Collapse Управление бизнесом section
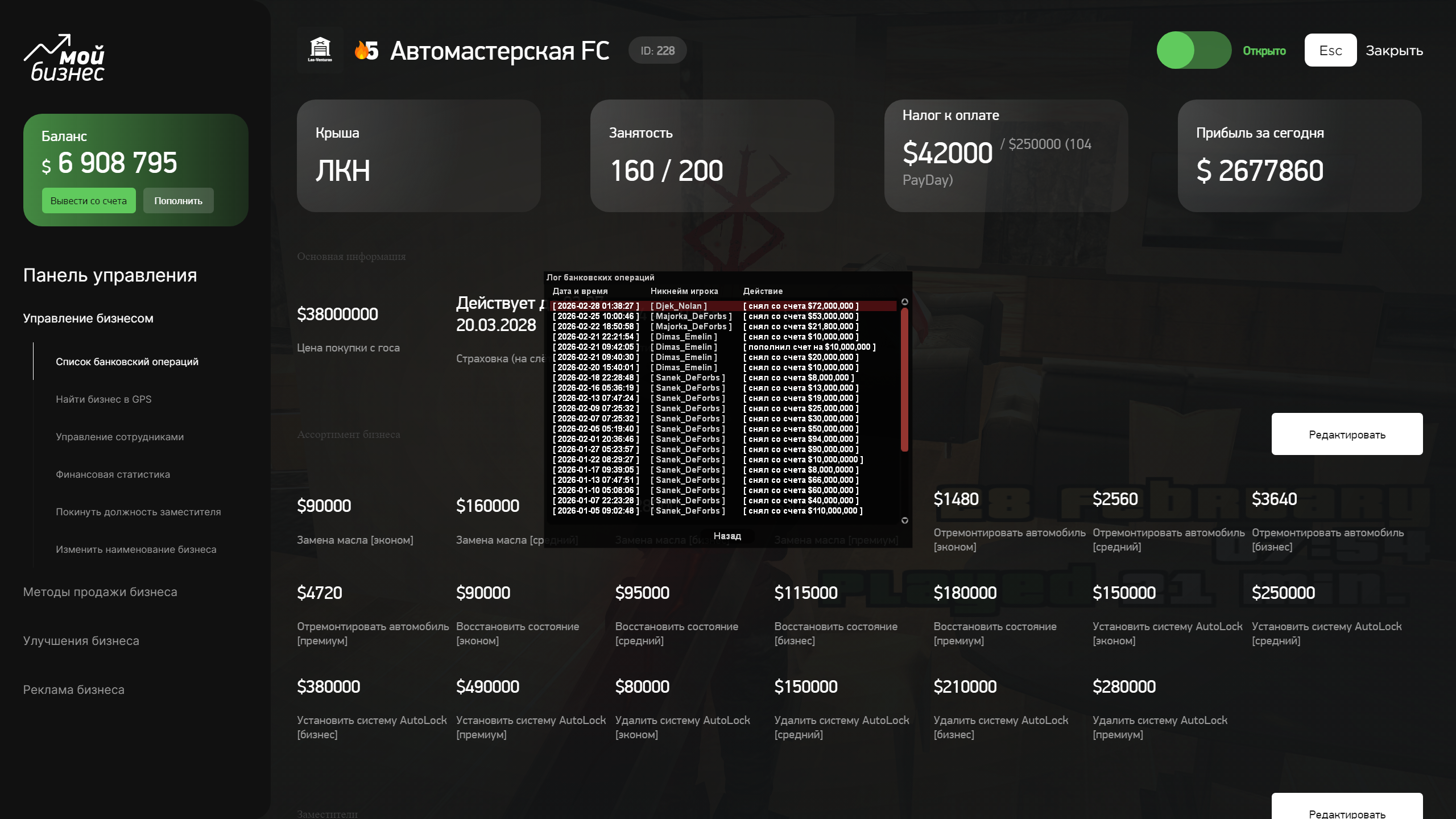Viewport: 1456px width, 819px height. 88,318
